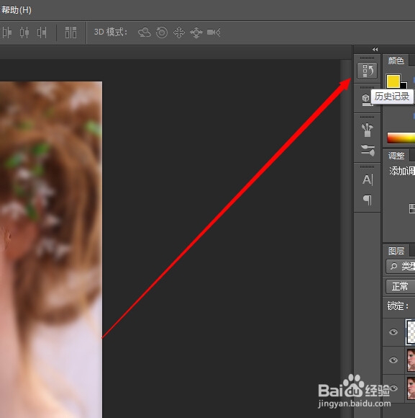
Task: Switch to the 颜色 color tab
Action: click(x=396, y=61)
